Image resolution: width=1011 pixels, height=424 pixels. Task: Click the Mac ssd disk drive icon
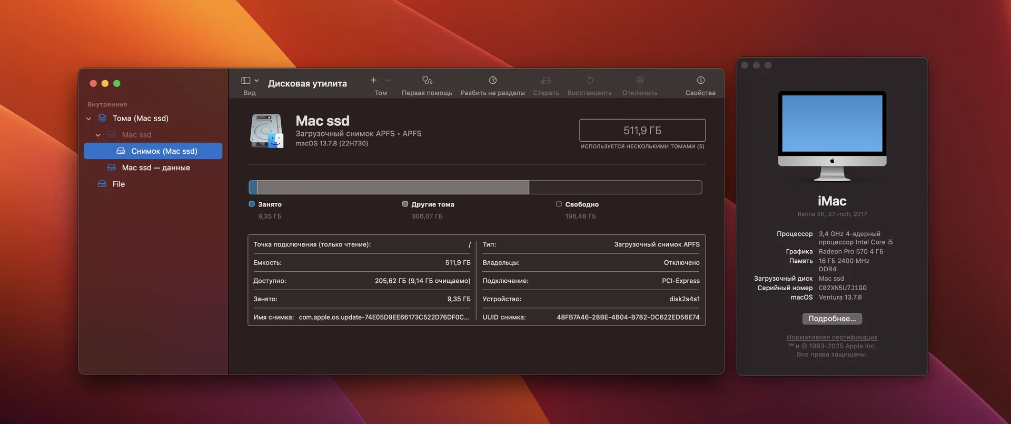pyautogui.click(x=266, y=131)
